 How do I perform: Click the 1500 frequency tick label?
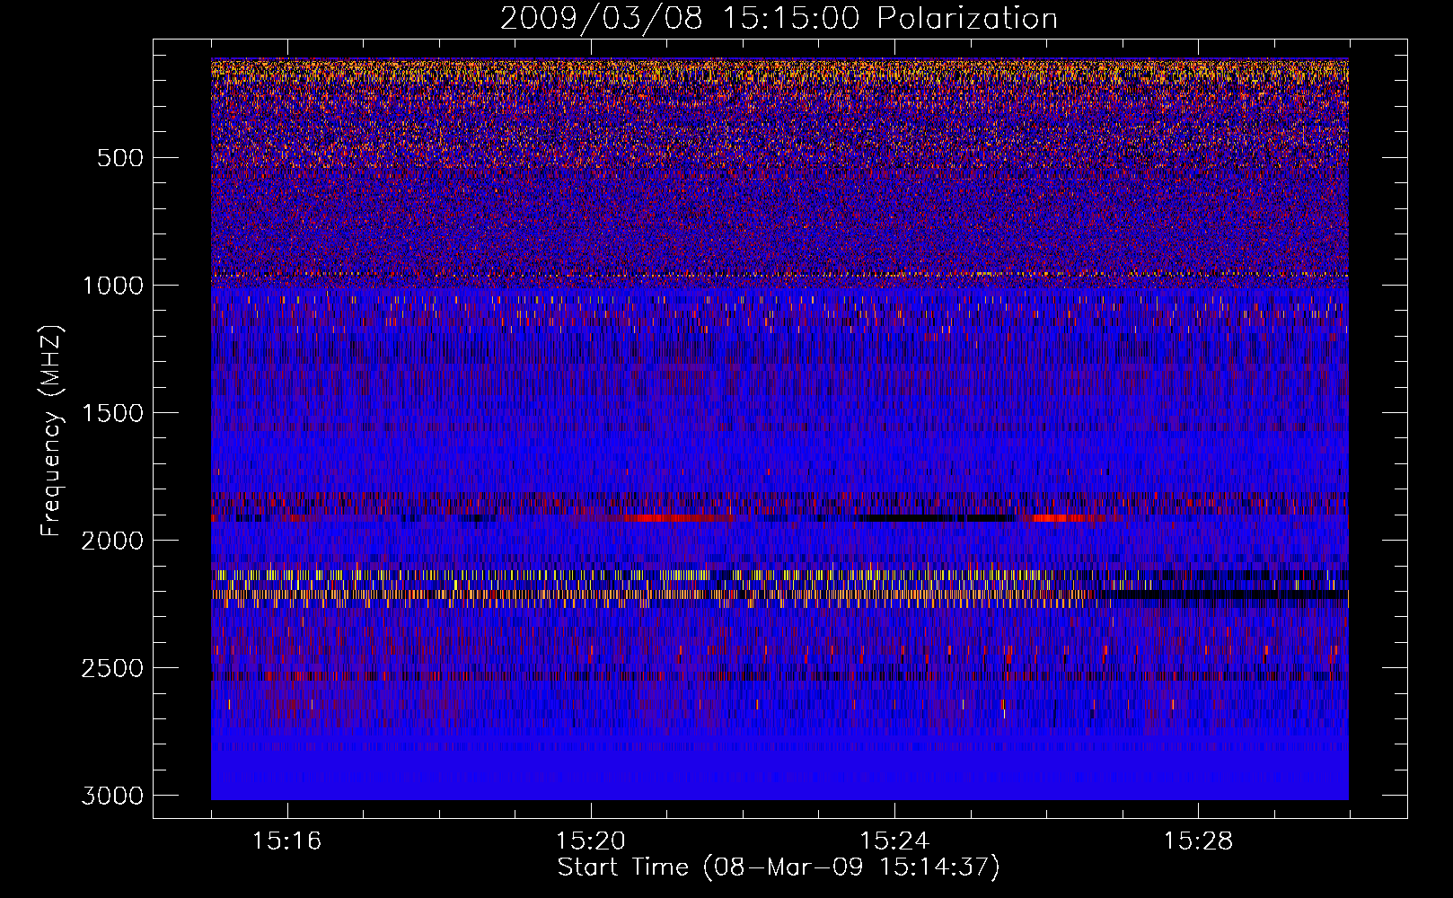tap(112, 413)
